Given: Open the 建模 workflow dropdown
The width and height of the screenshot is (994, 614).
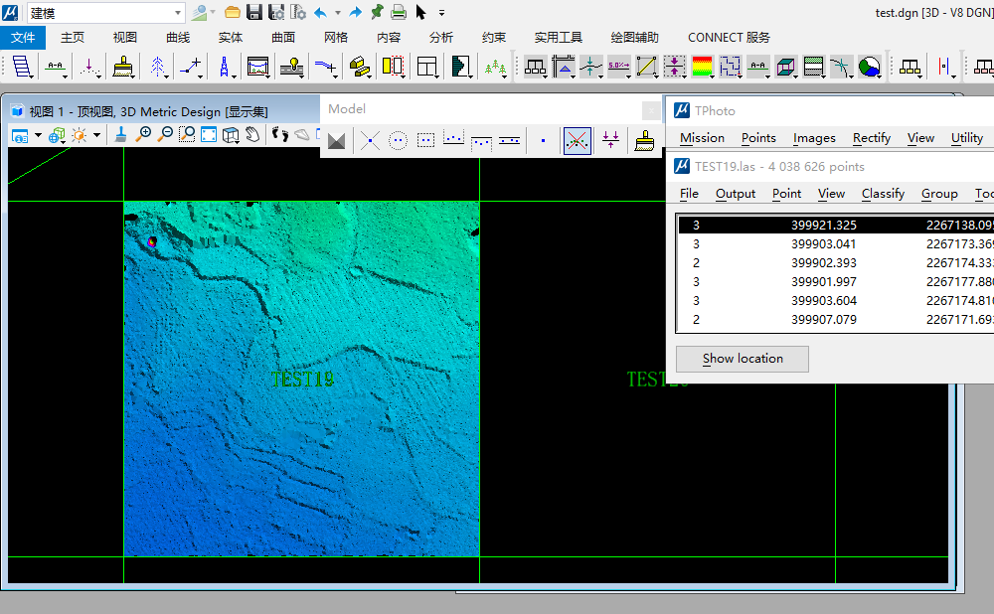Looking at the screenshot, I should click(178, 13).
